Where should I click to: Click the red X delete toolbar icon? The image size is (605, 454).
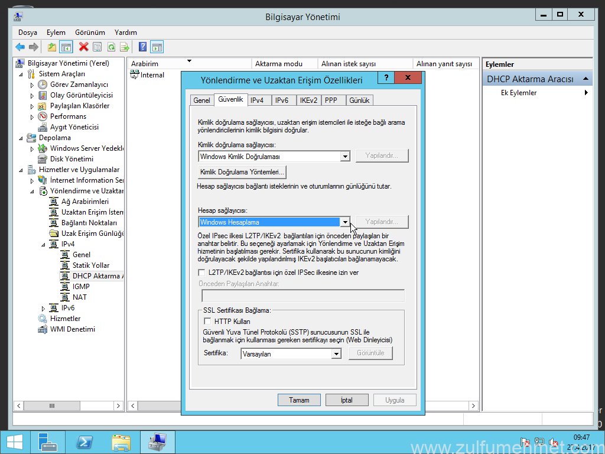(83, 47)
